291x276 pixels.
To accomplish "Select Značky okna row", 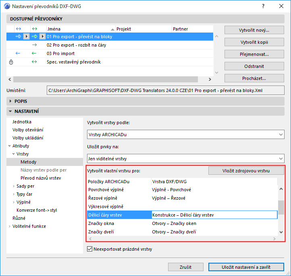I will (x=182, y=223).
